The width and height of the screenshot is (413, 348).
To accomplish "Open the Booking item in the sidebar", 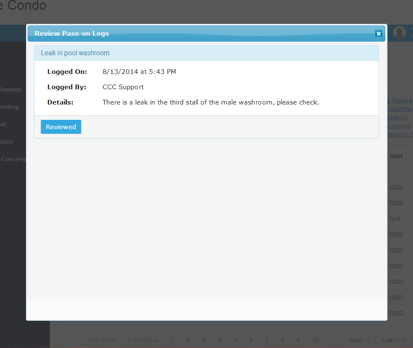I will click(9, 107).
